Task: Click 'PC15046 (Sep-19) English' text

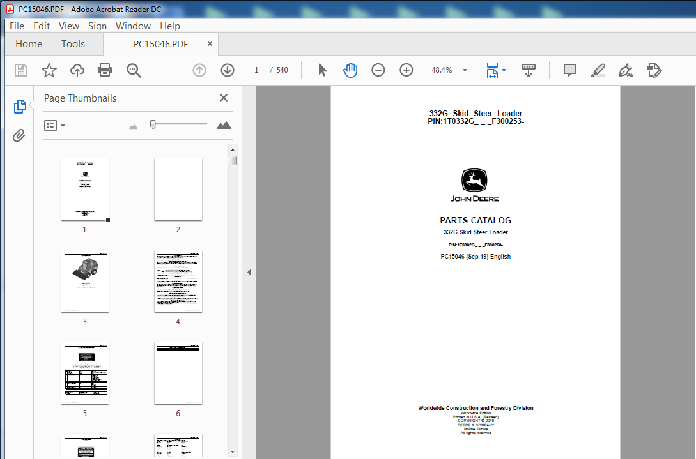Action: [476, 257]
